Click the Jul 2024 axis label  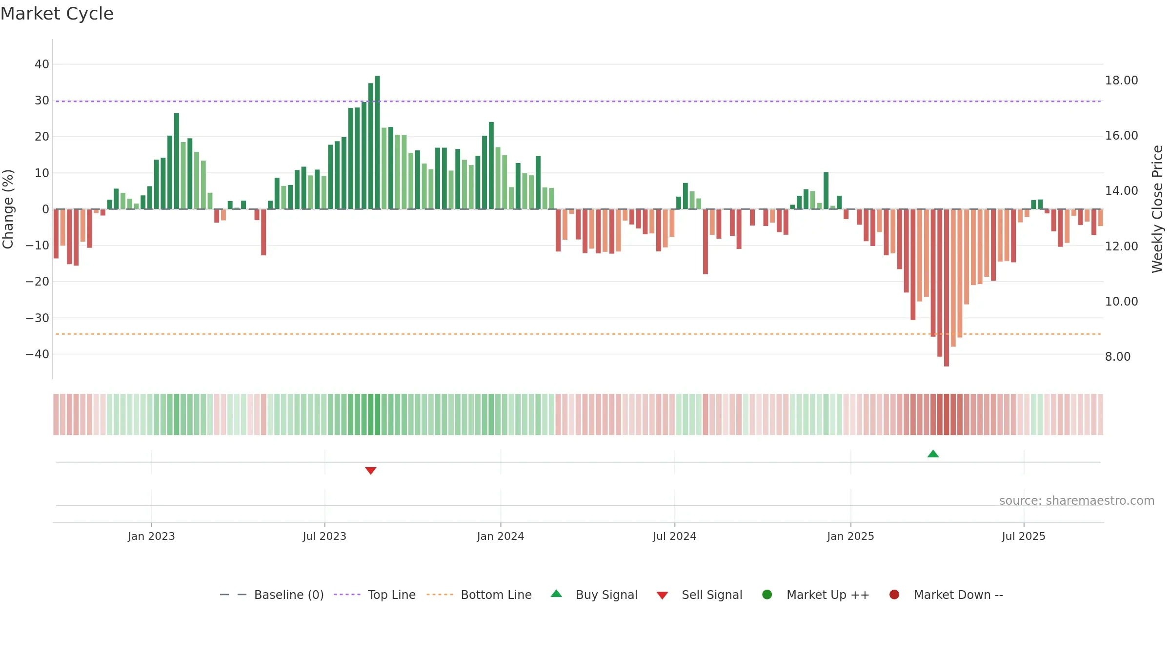[x=675, y=536]
